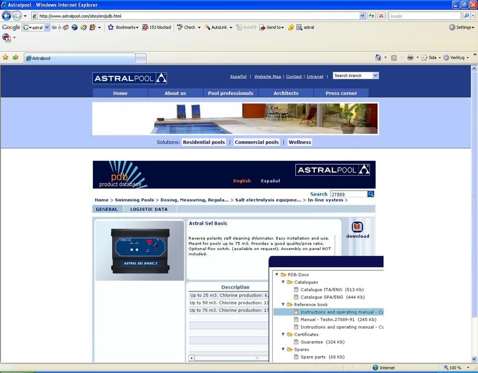478x373 pixels.
Task: Switch the product database to Español
Action: [x=271, y=181]
